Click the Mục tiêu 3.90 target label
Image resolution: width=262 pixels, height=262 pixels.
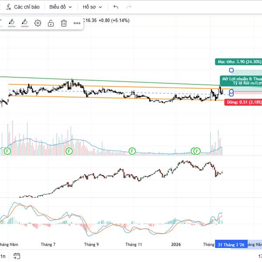pos(238,62)
